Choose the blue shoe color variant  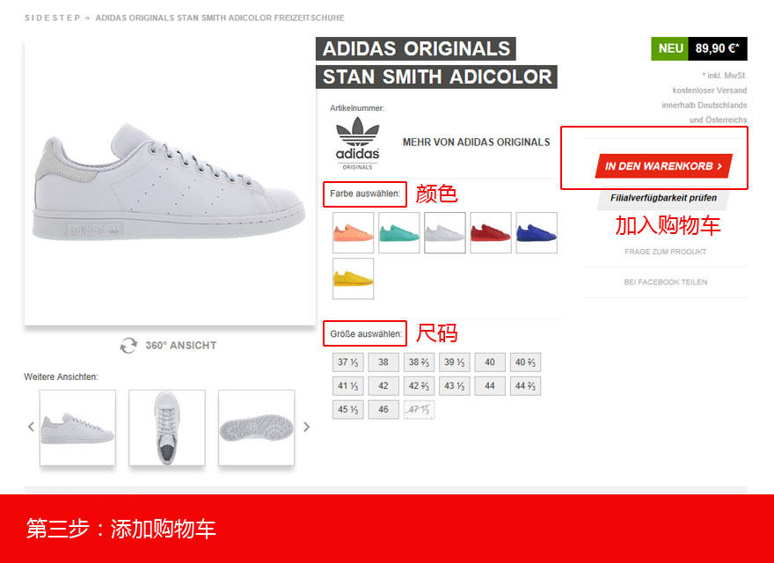tap(537, 232)
